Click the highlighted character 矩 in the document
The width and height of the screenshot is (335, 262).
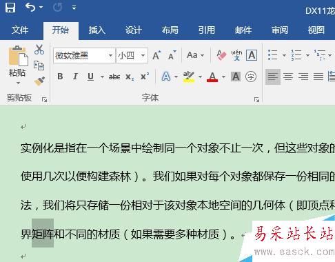click(37, 234)
